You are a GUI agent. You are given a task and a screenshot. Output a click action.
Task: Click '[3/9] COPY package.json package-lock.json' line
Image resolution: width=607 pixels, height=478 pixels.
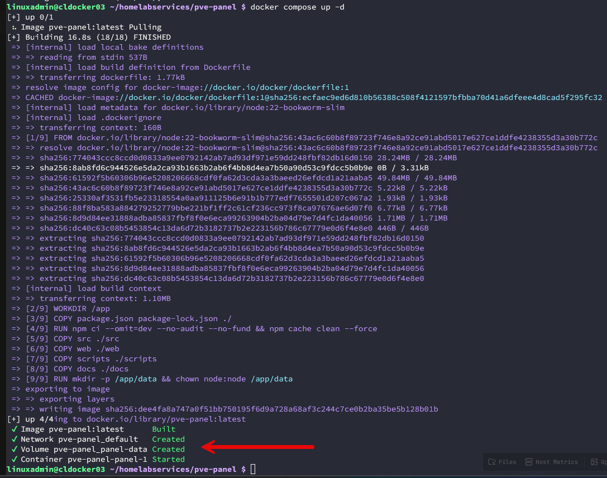(121, 319)
